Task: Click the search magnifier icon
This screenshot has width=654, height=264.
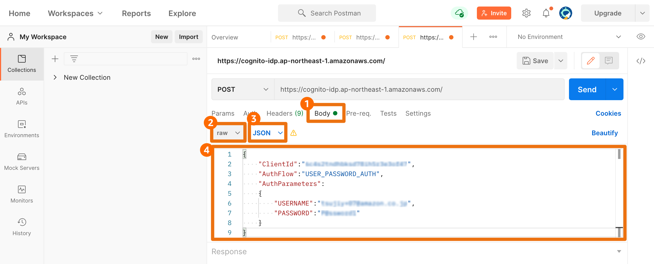Action: pyautogui.click(x=301, y=13)
